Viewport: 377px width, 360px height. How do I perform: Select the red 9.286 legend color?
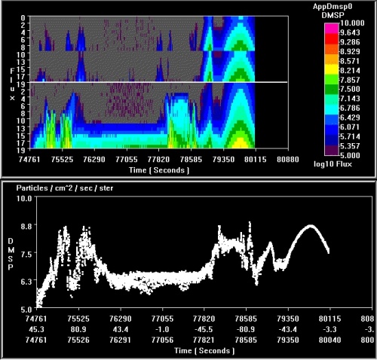(x=332, y=42)
